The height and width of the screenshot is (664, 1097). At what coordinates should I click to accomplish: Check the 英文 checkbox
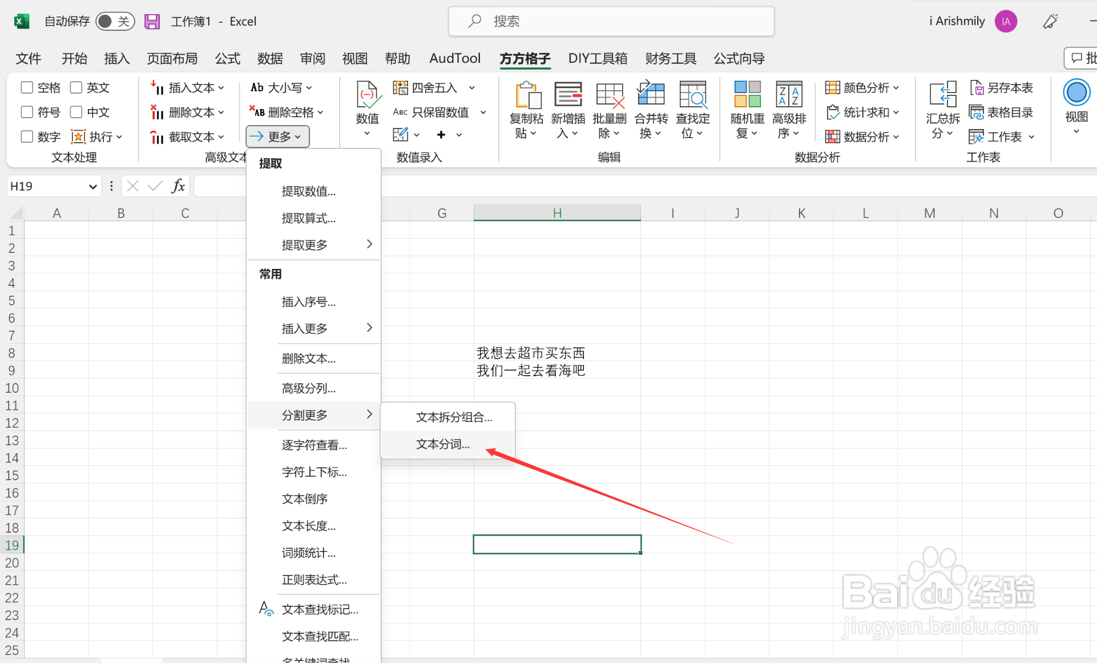tap(76, 87)
